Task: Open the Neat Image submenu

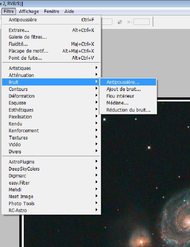Action: tap(51, 196)
